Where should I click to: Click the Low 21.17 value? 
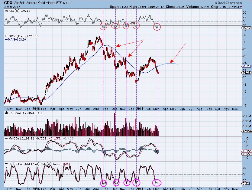pos(156,7)
